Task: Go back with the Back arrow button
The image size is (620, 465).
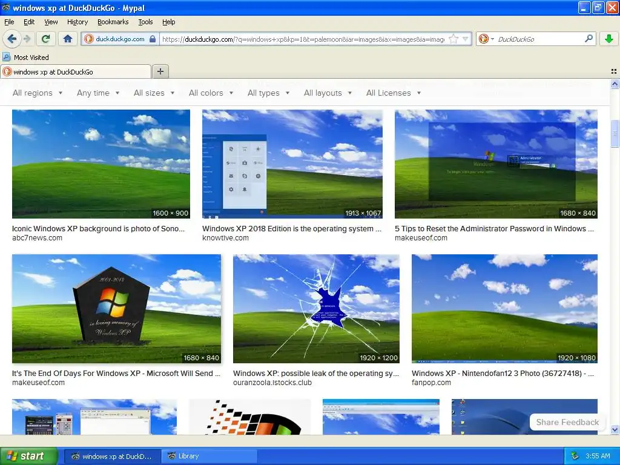Action: (x=12, y=39)
